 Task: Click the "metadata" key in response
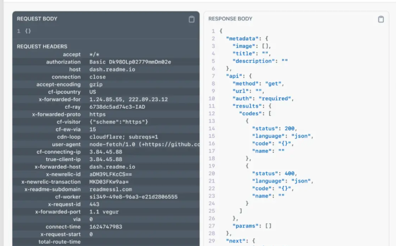coord(242,39)
